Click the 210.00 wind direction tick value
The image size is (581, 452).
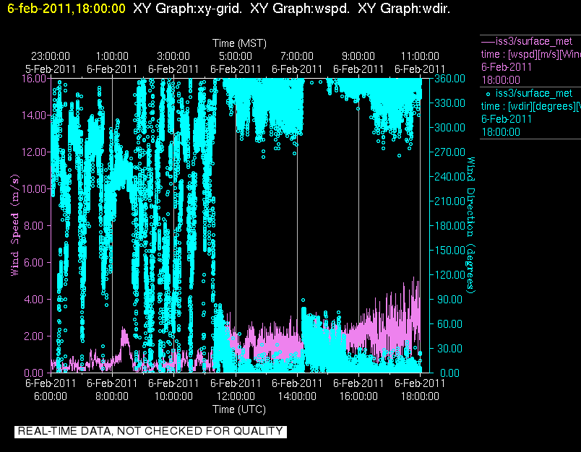(449, 201)
